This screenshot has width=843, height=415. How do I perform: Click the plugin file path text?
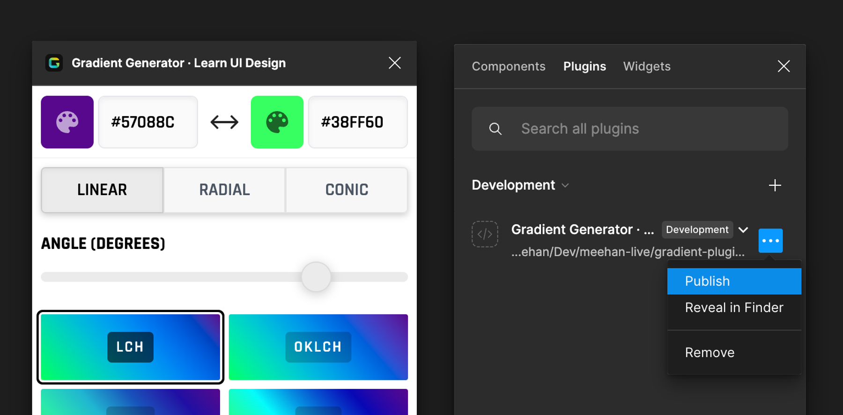(x=628, y=252)
